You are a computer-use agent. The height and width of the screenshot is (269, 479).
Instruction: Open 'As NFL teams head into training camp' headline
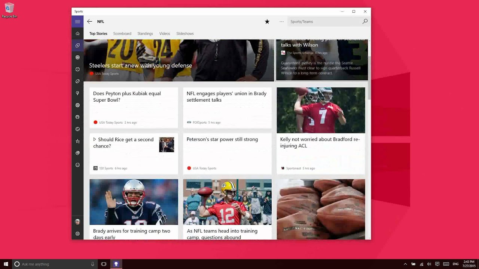[222, 234]
